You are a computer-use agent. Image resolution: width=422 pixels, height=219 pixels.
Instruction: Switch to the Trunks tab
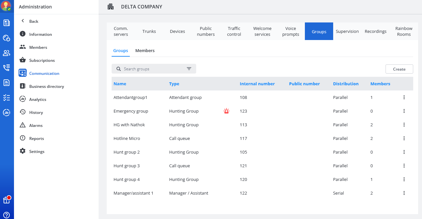tap(149, 31)
